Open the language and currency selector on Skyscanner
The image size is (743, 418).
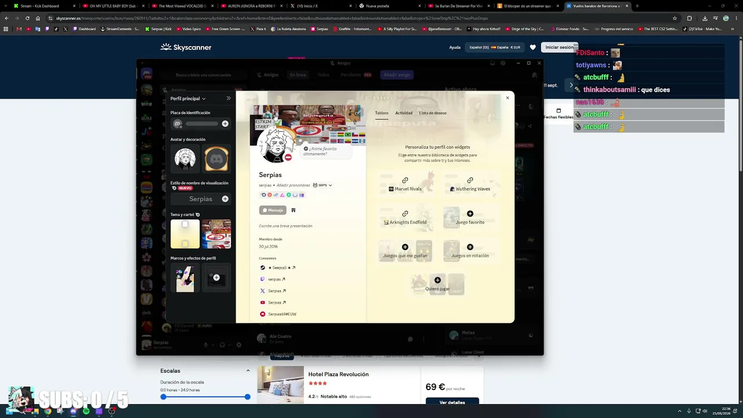coord(495,48)
